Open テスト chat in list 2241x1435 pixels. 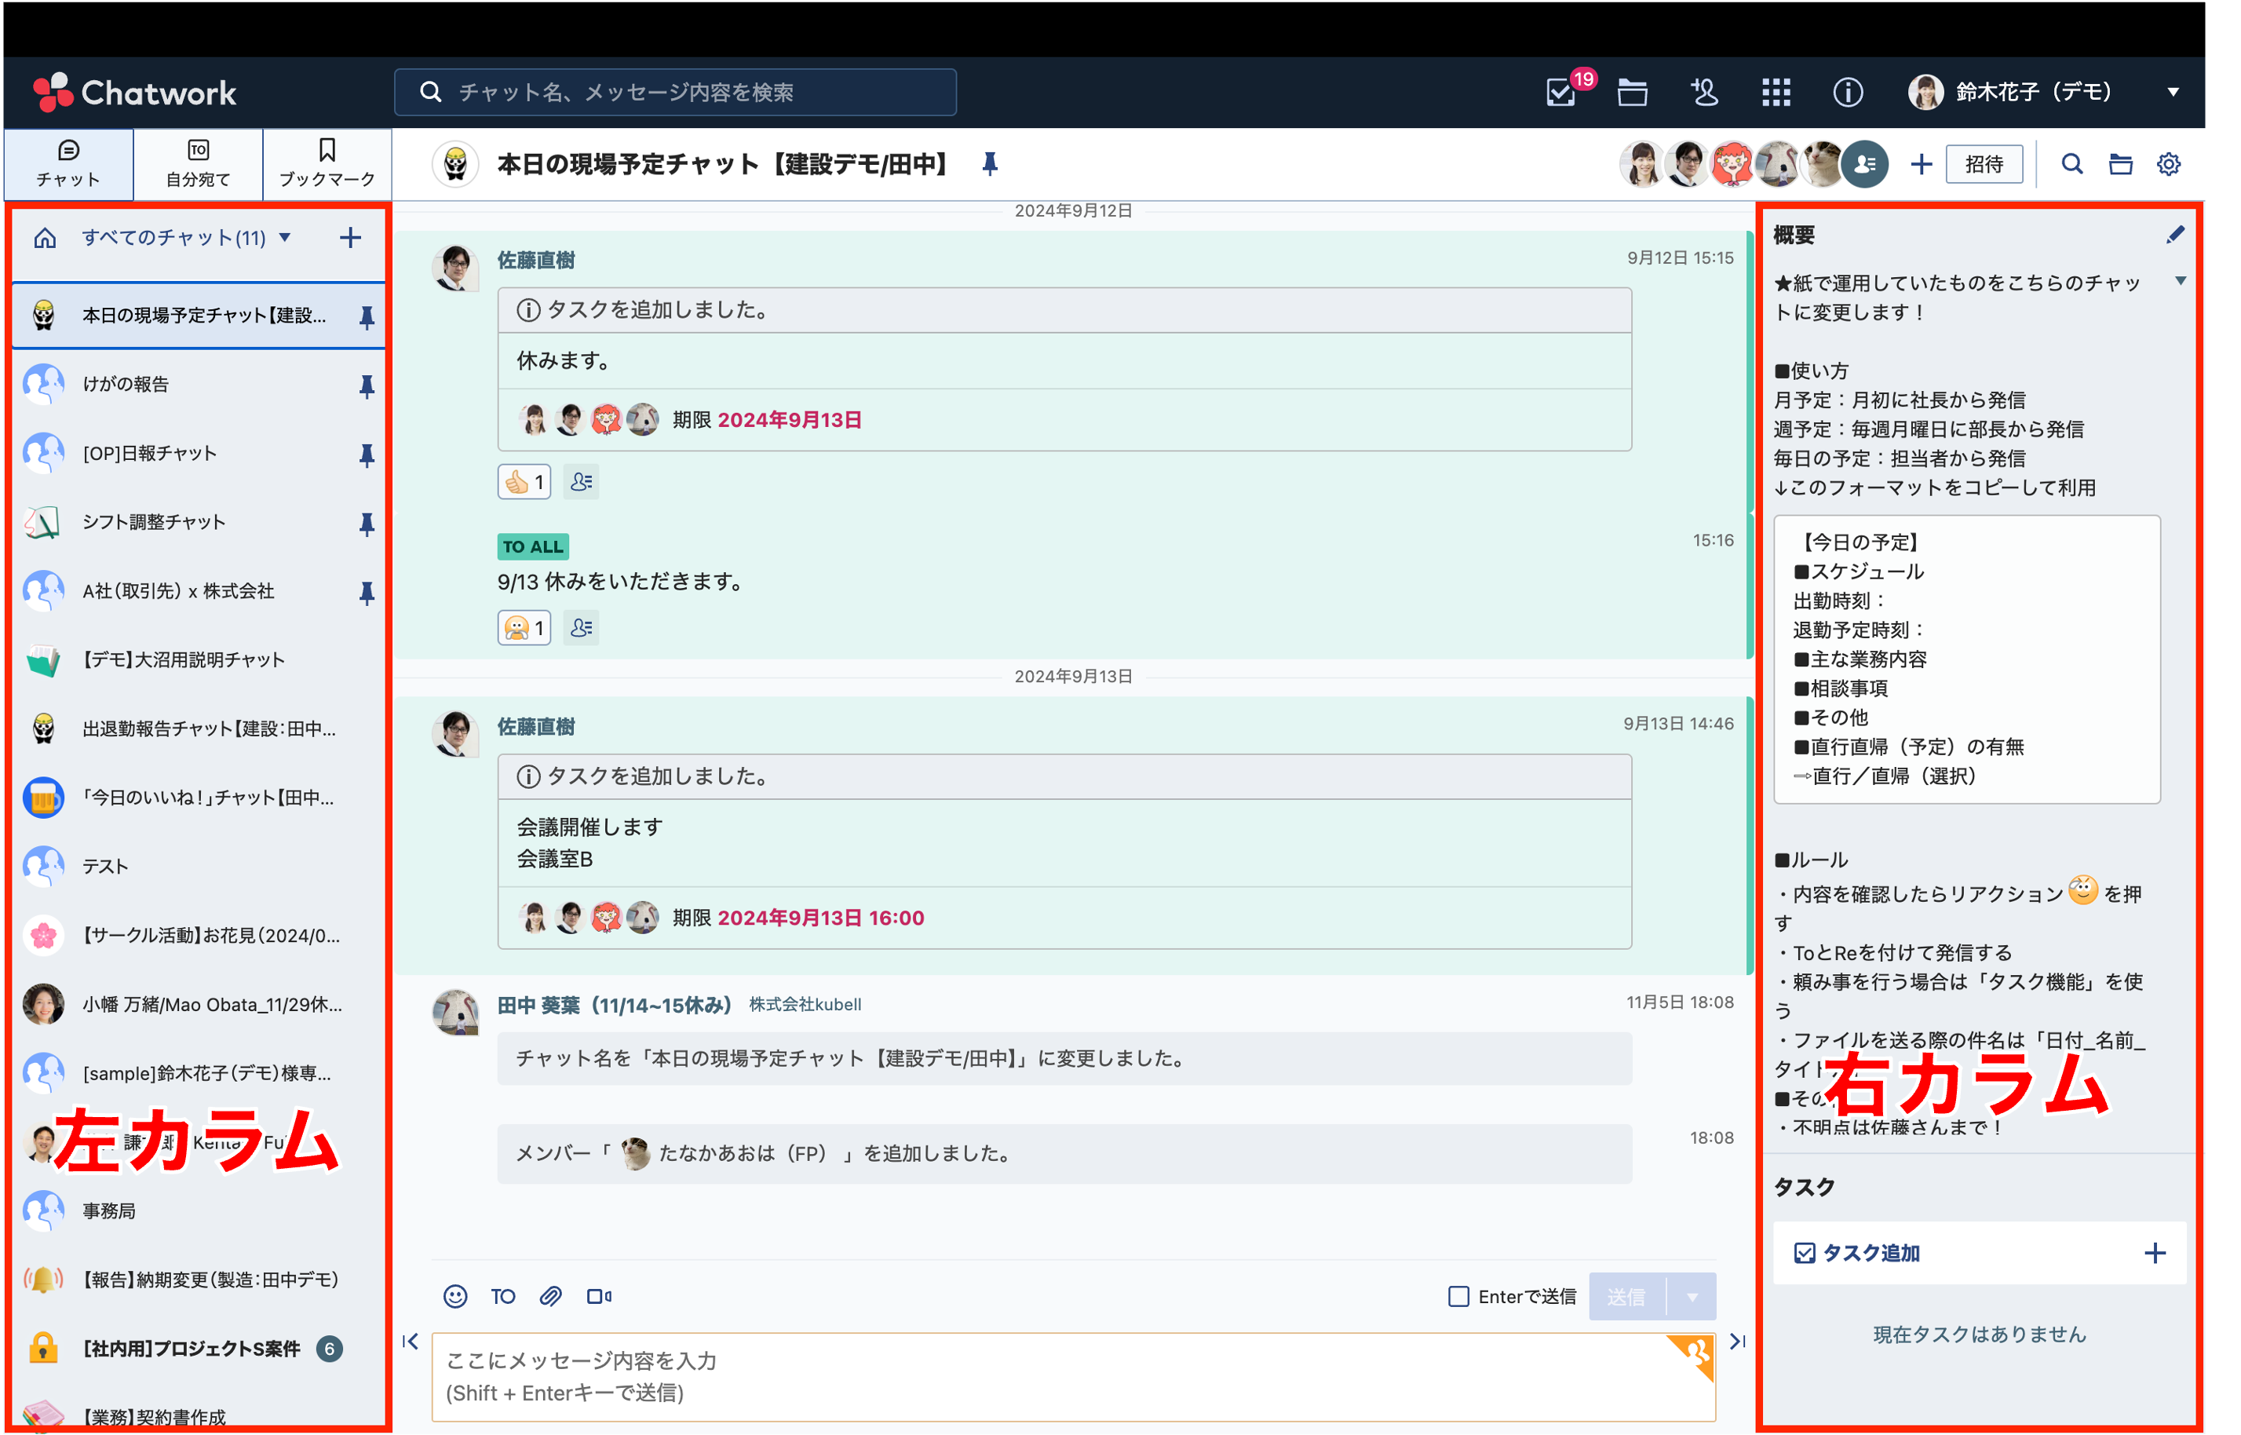pyautogui.click(x=199, y=867)
